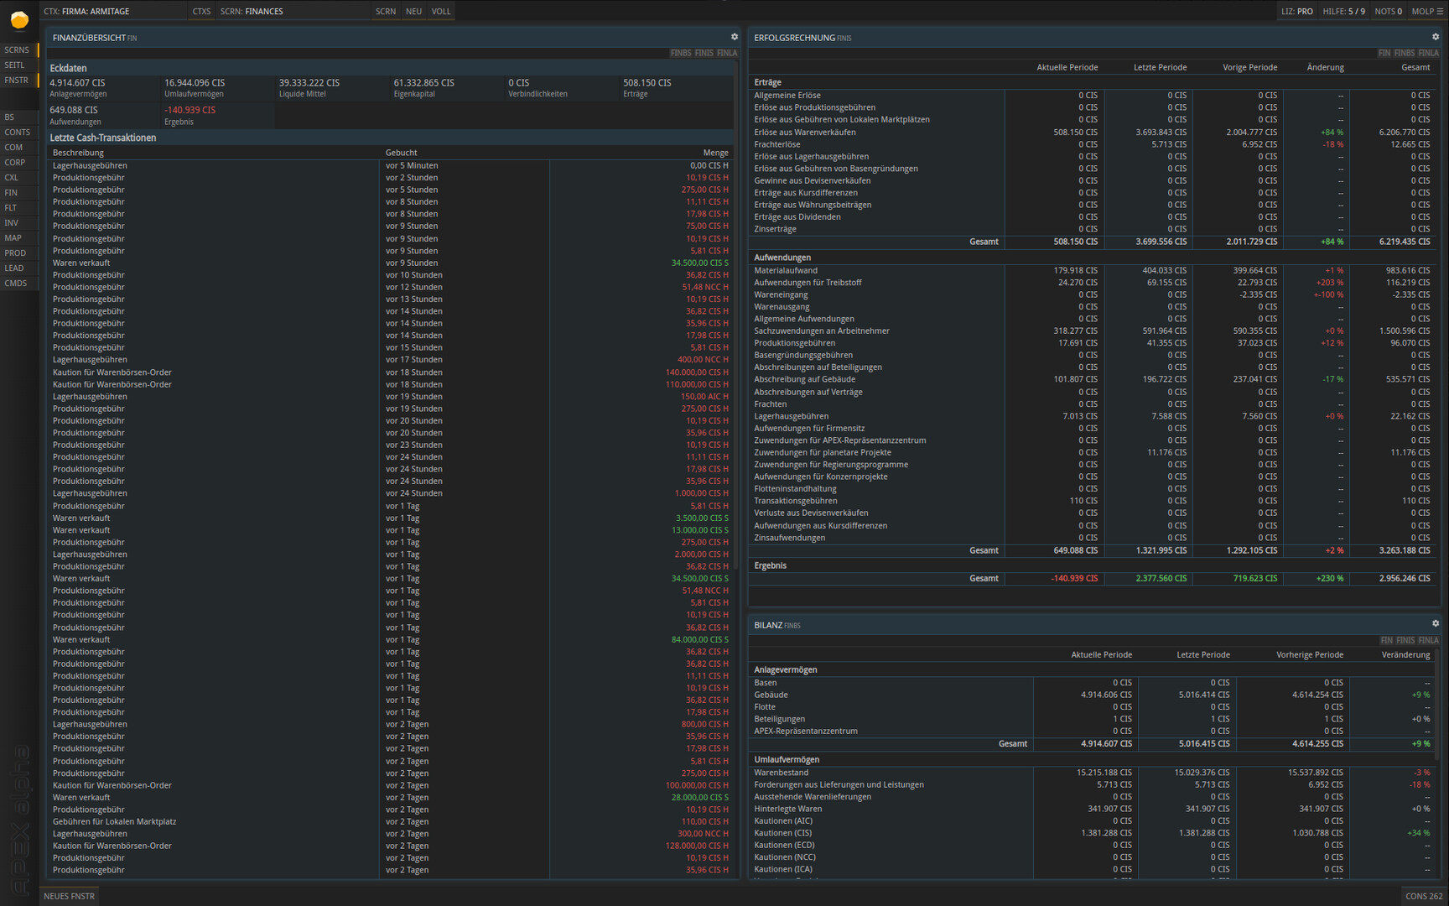
Task: Open the INV sidebar item
Action: (12, 223)
